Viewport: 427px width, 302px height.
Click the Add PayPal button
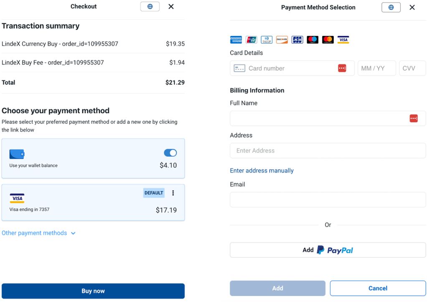coord(328,250)
